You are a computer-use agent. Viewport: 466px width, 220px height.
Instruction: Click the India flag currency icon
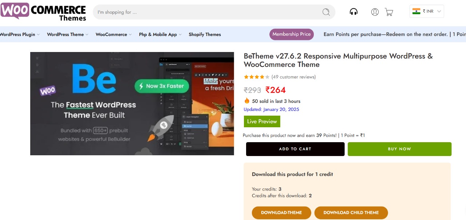416,11
